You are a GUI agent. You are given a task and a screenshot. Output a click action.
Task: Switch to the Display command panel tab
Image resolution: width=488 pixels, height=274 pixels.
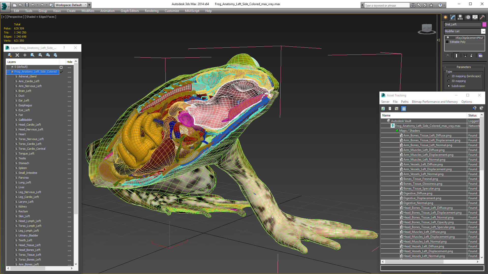coord(475,17)
